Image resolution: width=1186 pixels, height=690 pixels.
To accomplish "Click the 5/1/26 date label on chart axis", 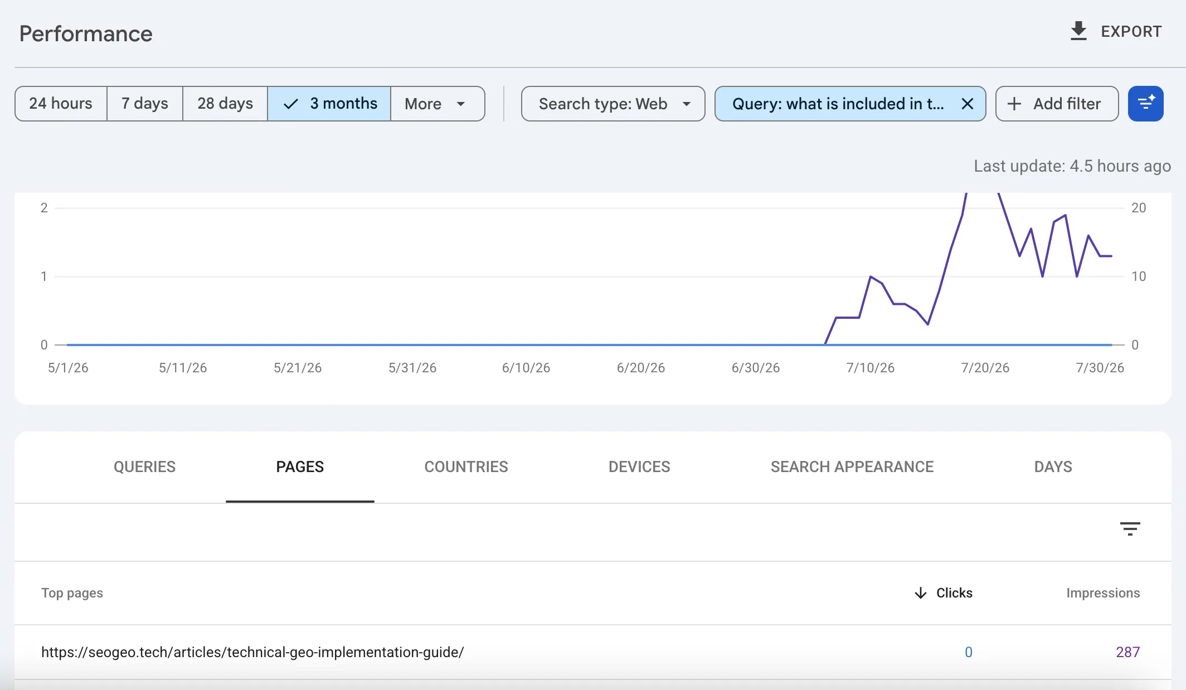I will point(68,368).
